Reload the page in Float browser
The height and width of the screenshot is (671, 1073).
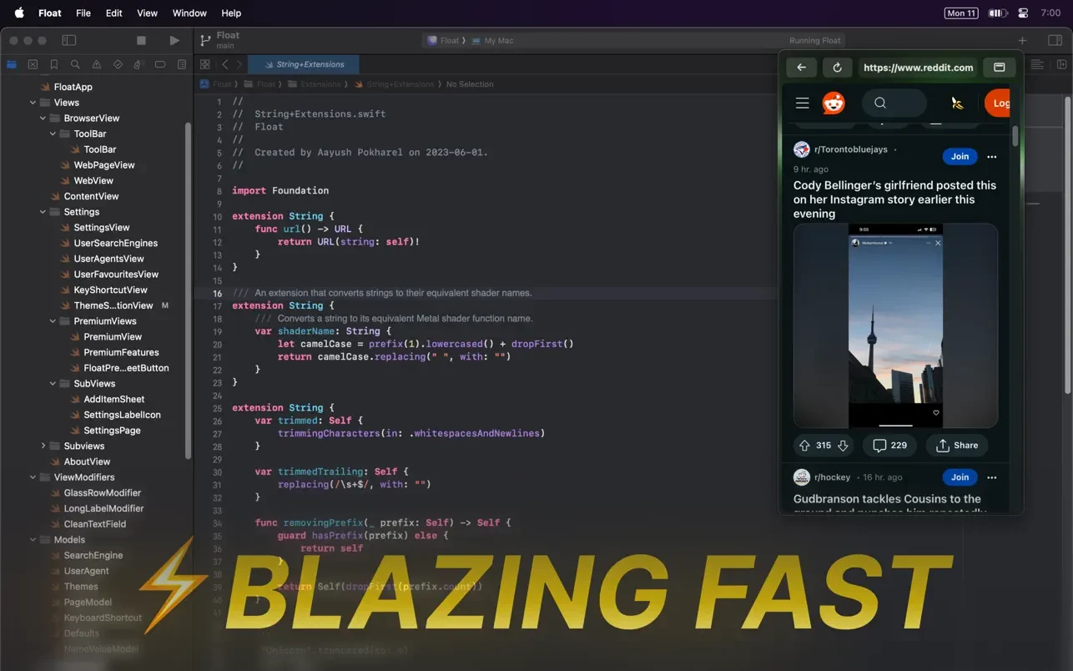[x=837, y=68]
